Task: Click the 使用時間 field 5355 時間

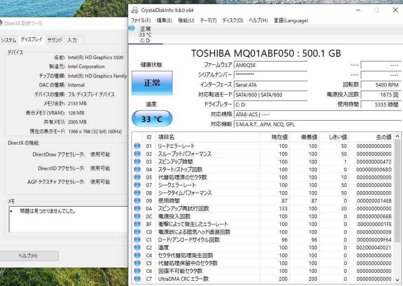Action: [381, 104]
